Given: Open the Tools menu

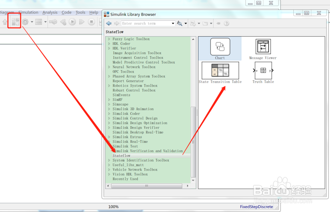Looking at the screenshot, I should point(81,13).
